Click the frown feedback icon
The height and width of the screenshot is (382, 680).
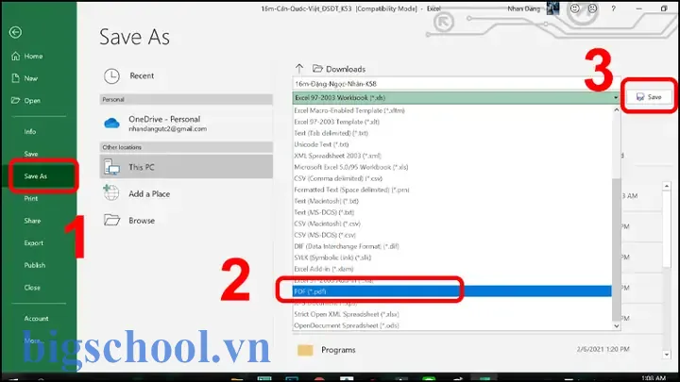tap(592, 8)
